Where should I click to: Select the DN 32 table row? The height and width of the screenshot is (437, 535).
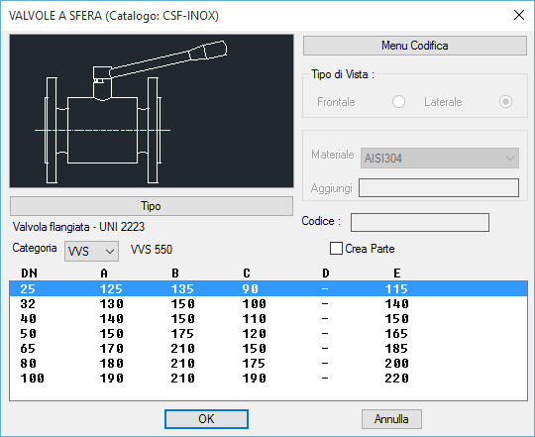268,303
